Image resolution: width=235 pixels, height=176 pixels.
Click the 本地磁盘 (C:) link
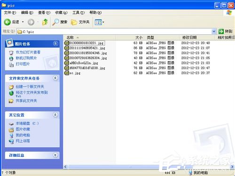(x=27, y=123)
